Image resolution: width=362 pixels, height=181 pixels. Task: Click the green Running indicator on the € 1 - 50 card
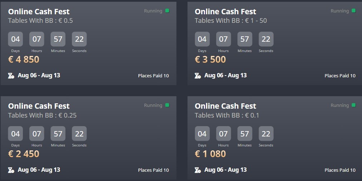354,11
